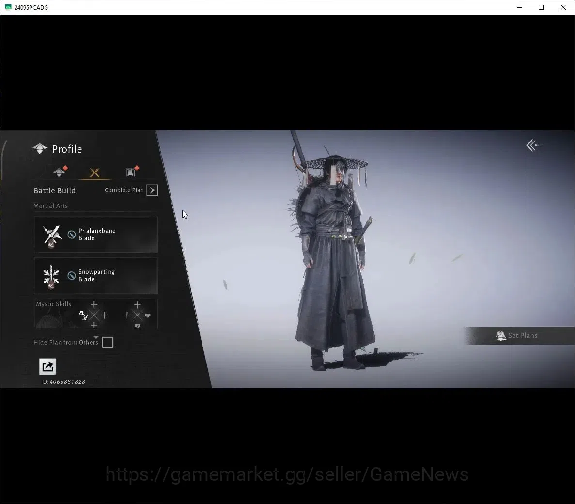This screenshot has width=575, height=504.
Task: Click the player ID number text
Action: point(67,382)
